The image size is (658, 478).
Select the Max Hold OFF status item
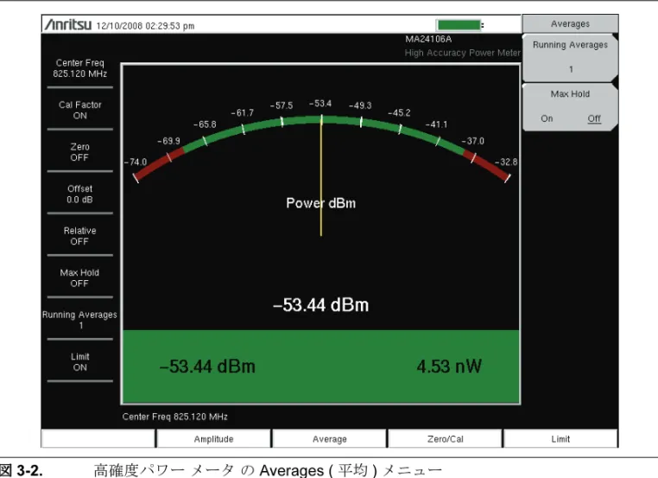tap(79, 278)
